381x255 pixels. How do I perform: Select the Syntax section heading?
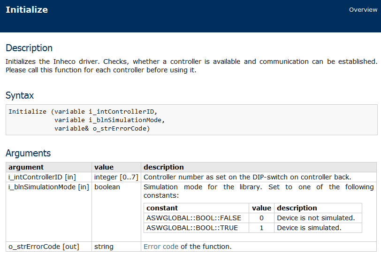[x=20, y=95]
